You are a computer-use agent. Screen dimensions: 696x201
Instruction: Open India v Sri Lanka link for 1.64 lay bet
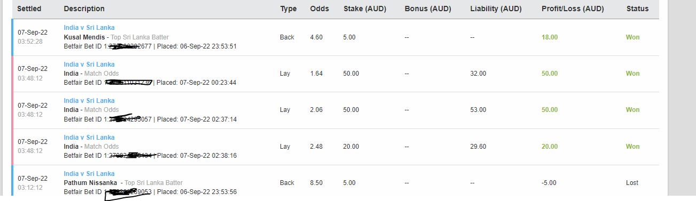pos(89,65)
